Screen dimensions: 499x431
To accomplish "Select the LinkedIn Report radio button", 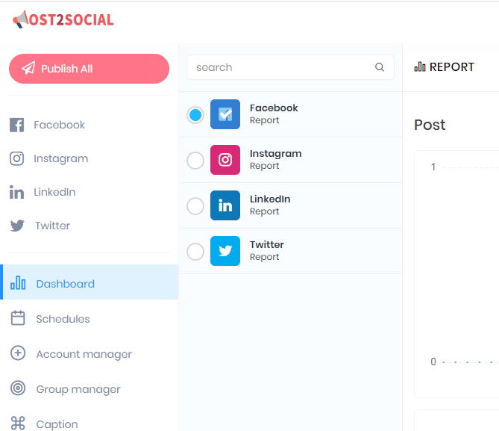I will [195, 206].
